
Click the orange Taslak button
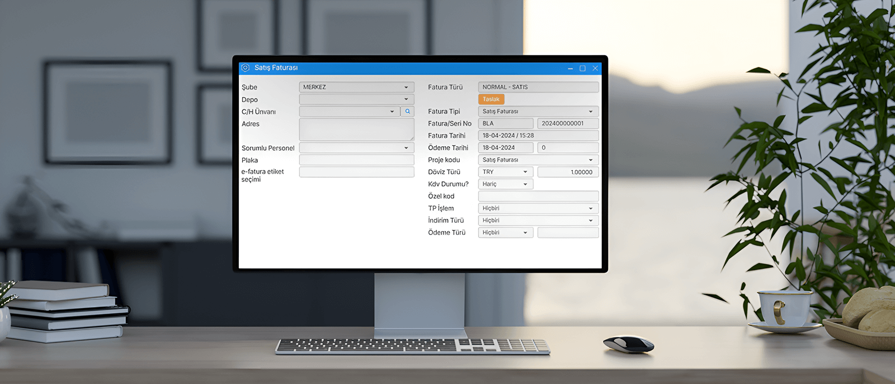(491, 99)
